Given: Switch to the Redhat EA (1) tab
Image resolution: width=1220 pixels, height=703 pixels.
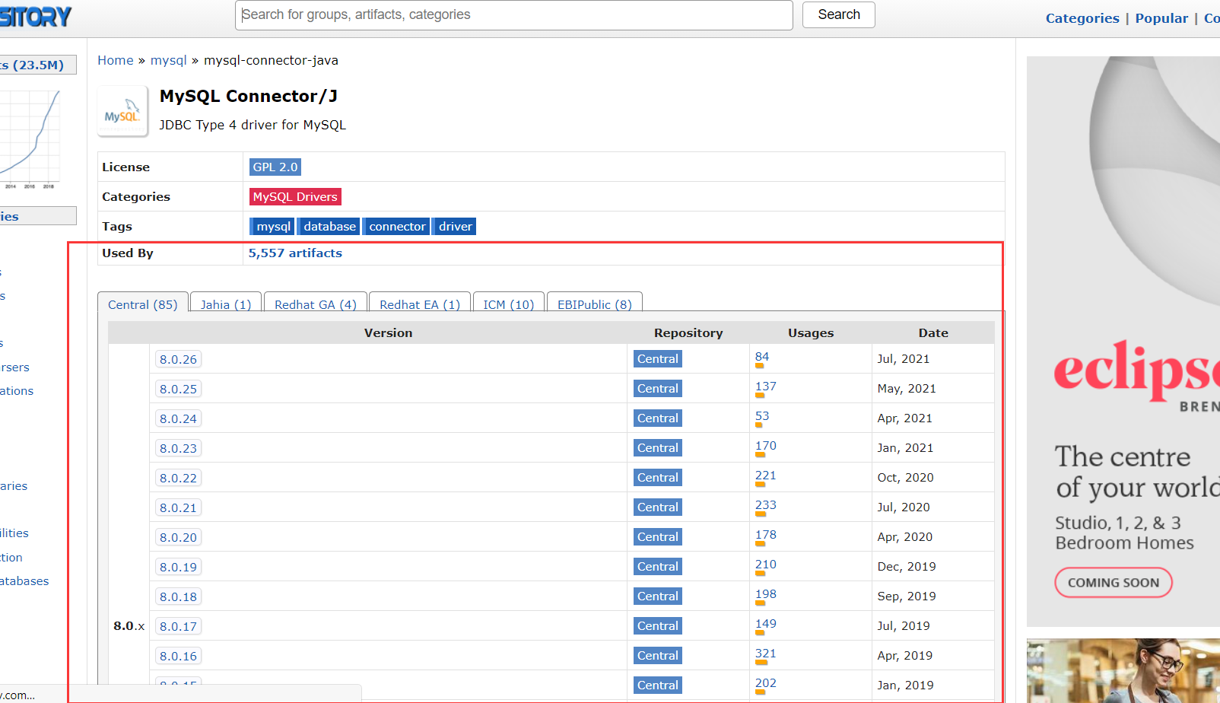Looking at the screenshot, I should (420, 304).
